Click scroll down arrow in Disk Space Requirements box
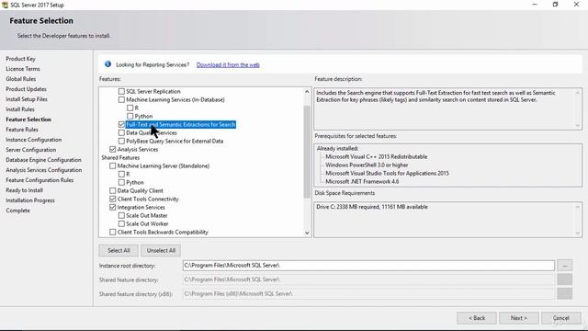This screenshot has height=331, width=588. 578,233
